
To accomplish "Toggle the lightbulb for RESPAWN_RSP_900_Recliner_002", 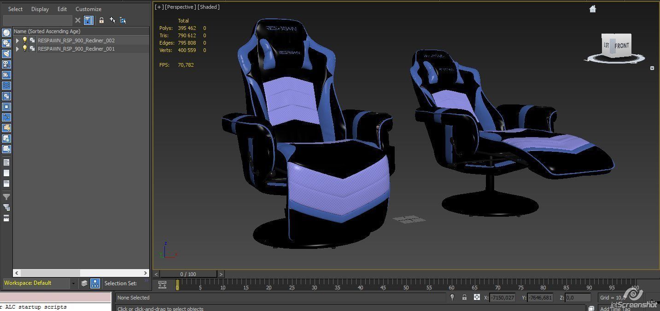I will point(24,40).
